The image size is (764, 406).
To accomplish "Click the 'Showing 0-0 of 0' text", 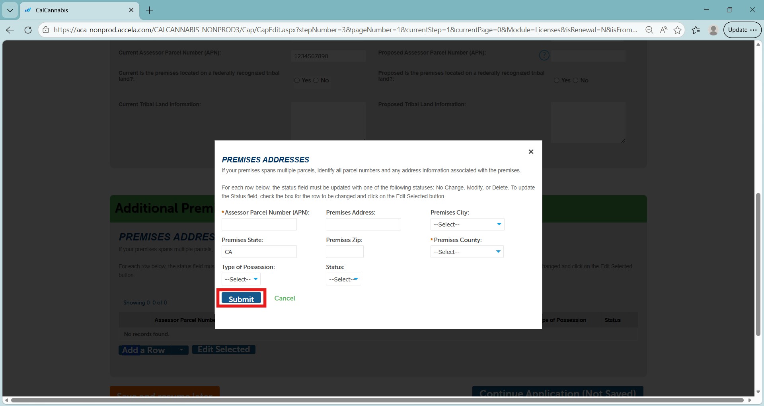I will (145, 303).
